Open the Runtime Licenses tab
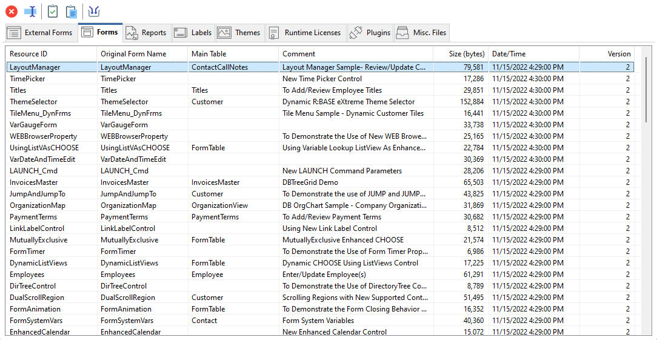The image size is (657, 340). pos(306,33)
